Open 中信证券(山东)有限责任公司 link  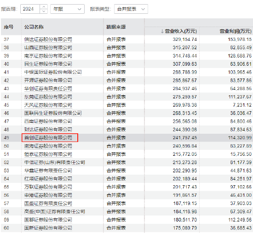tap(55, 162)
